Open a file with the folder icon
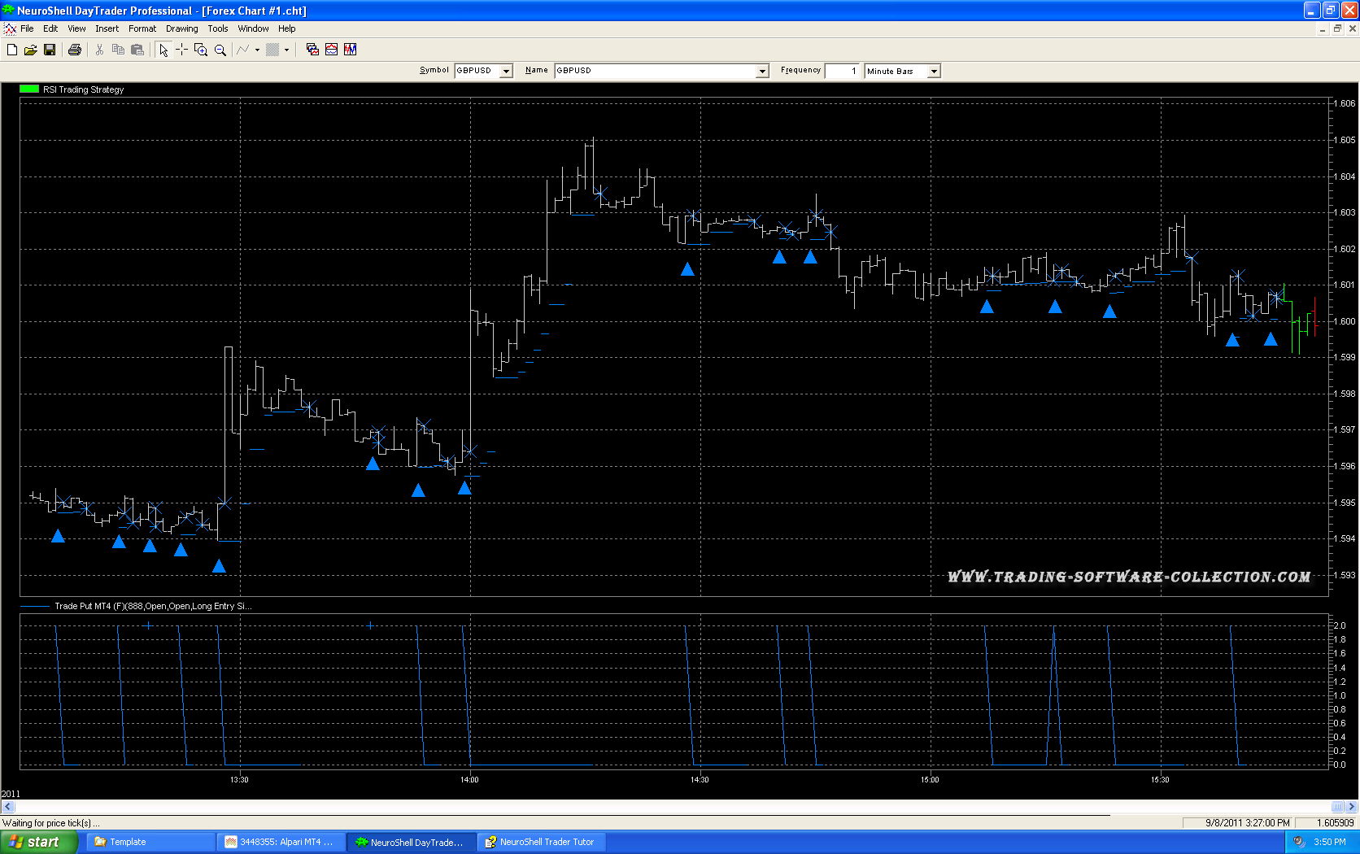This screenshot has height=854, width=1360. coord(31,50)
